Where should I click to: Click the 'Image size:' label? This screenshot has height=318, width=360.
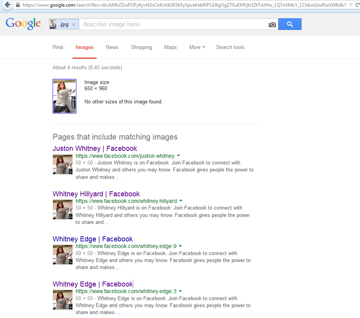pos(97,82)
